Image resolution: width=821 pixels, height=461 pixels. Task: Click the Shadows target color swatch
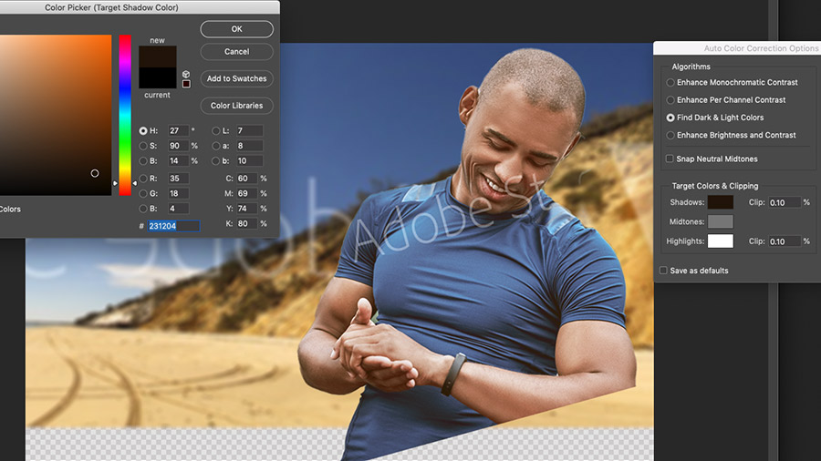coord(721,202)
